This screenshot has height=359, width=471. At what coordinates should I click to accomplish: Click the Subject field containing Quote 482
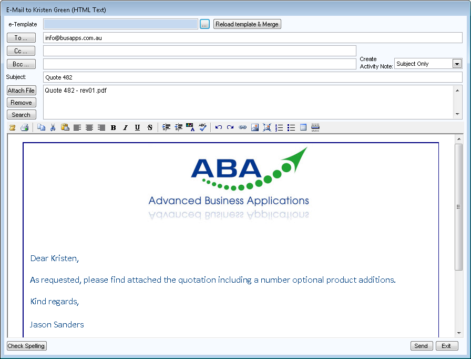[x=253, y=77]
